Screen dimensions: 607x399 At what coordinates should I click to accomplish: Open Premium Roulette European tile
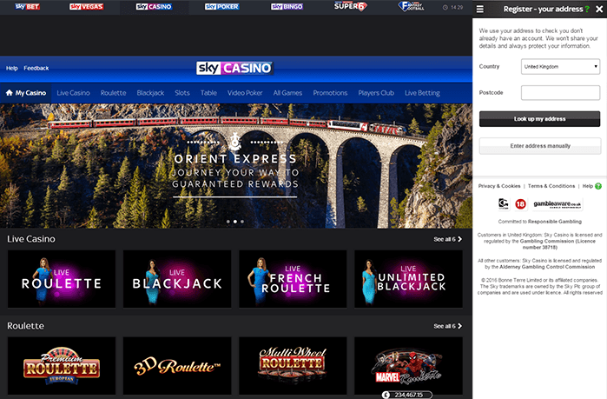point(62,366)
